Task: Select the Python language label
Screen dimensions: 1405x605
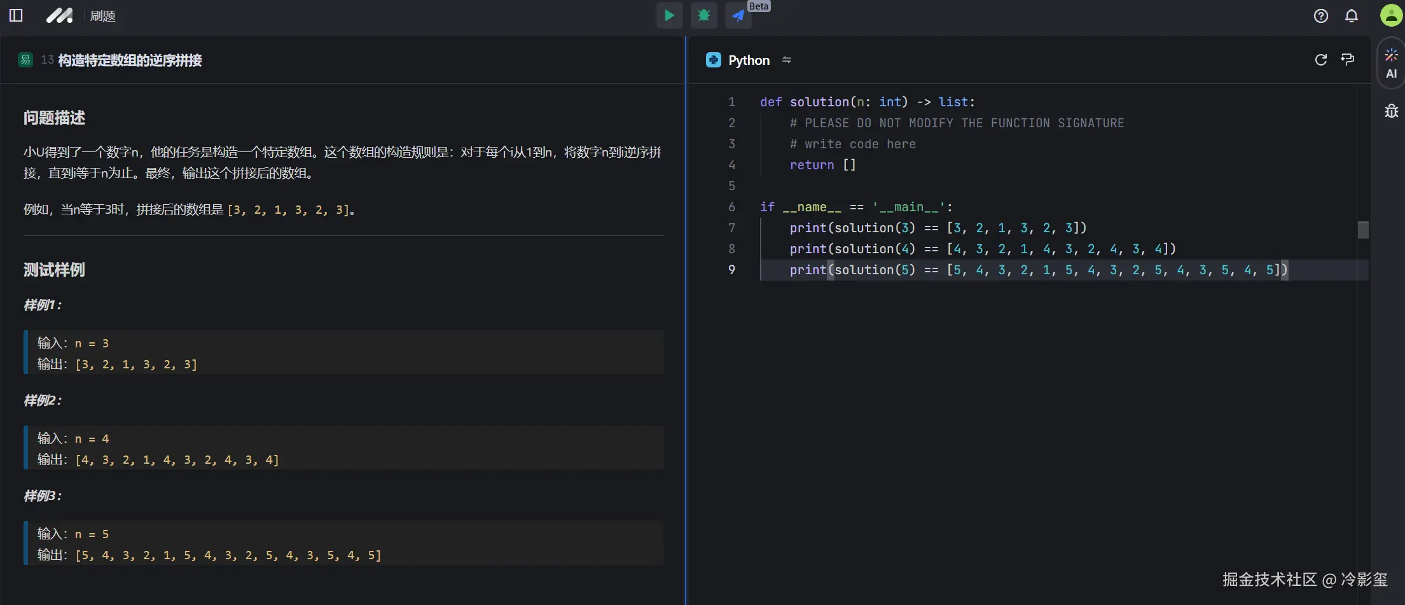Action: (749, 60)
